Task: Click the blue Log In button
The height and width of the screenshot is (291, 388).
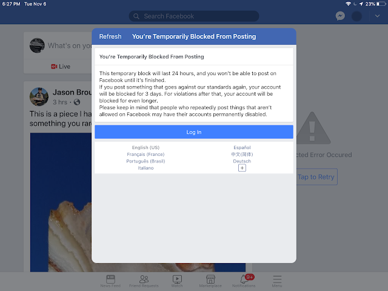Action: (194, 132)
